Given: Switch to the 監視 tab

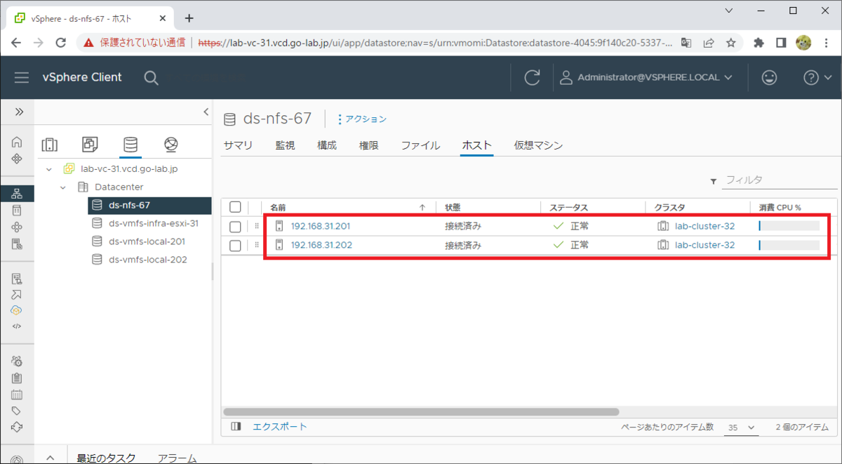Looking at the screenshot, I should (x=285, y=145).
